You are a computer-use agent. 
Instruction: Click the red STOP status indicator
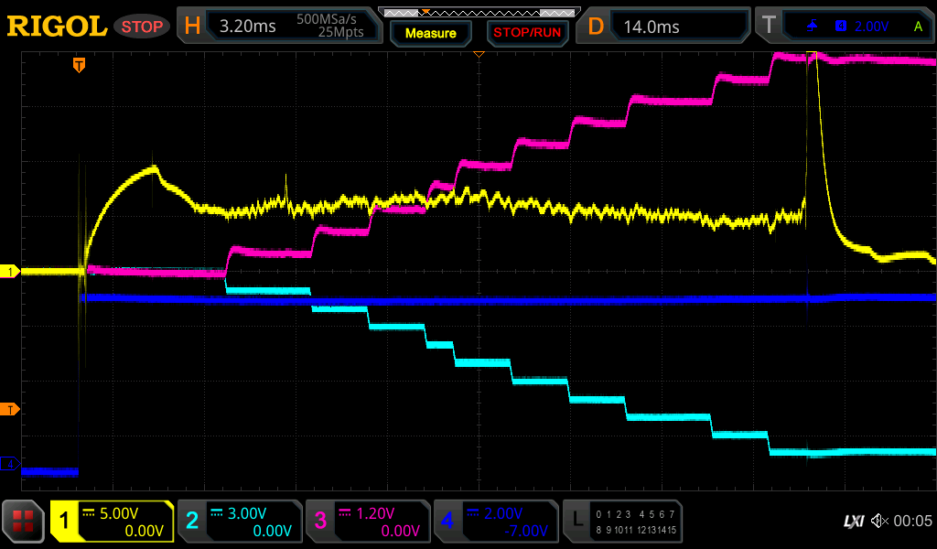click(142, 27)
